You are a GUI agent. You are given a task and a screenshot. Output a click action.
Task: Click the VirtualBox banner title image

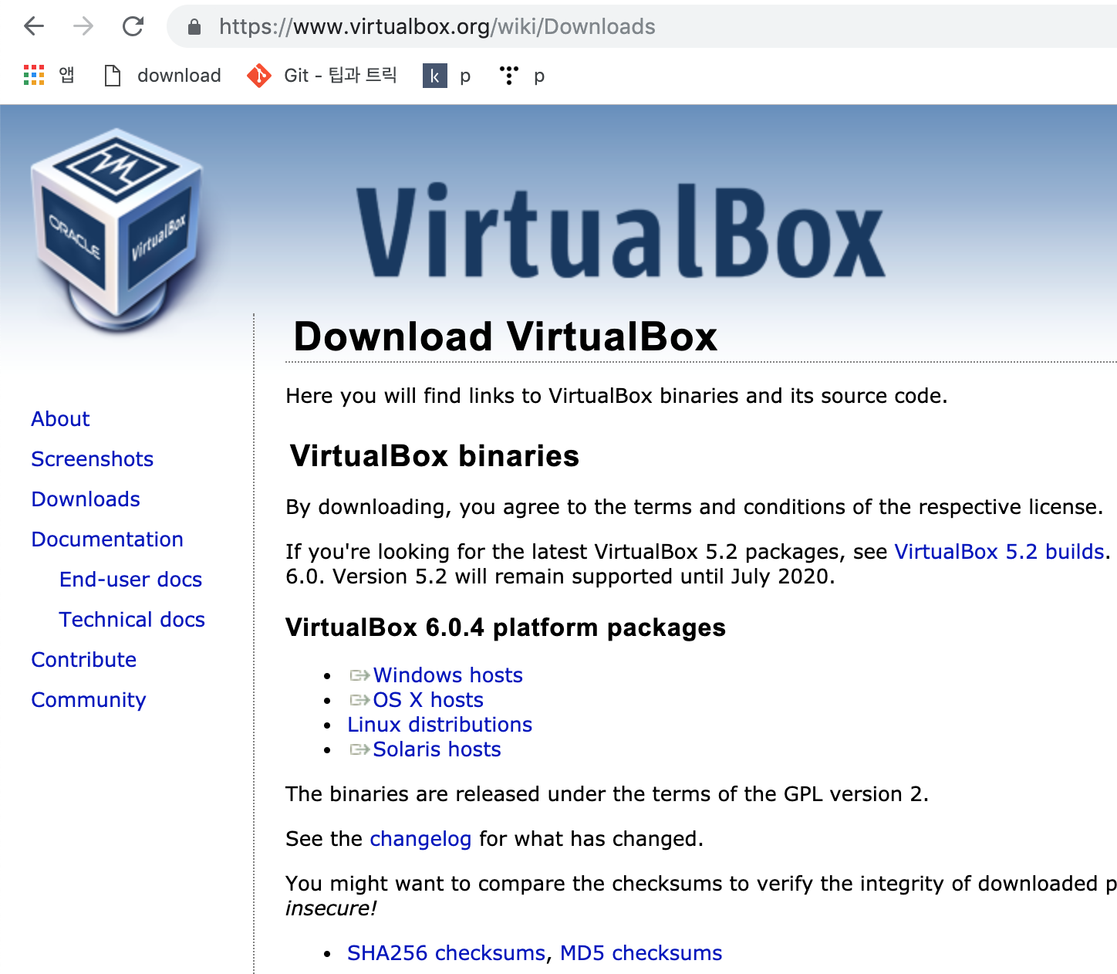(x=621, y=230)
